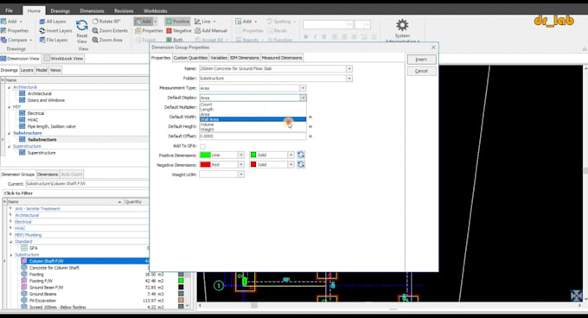Open the Folder dropdown arrow
The width and height of the screenshot is (588, 318).
click(349, 79)
